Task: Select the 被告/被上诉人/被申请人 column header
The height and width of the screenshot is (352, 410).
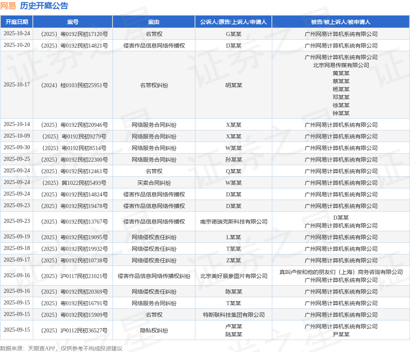Action: point(341,22)
